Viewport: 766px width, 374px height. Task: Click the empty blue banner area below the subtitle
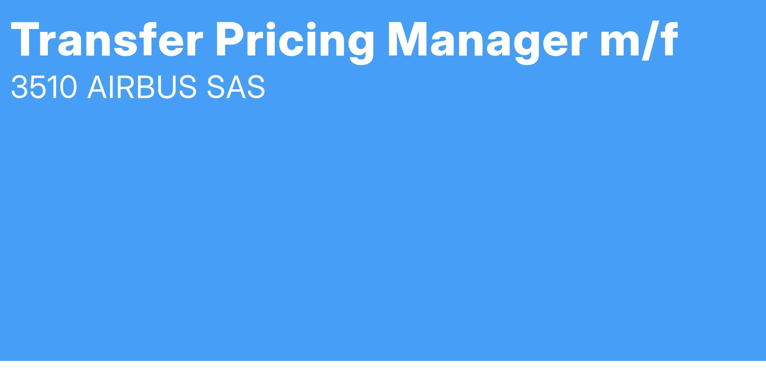pyautogui.click(x=383, y=230)
